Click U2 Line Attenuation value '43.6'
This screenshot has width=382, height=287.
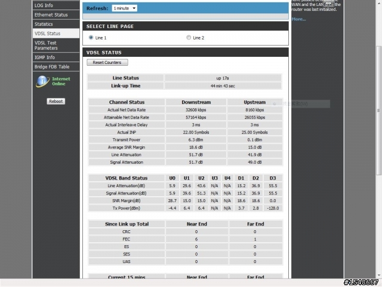[x=201, y=186]
